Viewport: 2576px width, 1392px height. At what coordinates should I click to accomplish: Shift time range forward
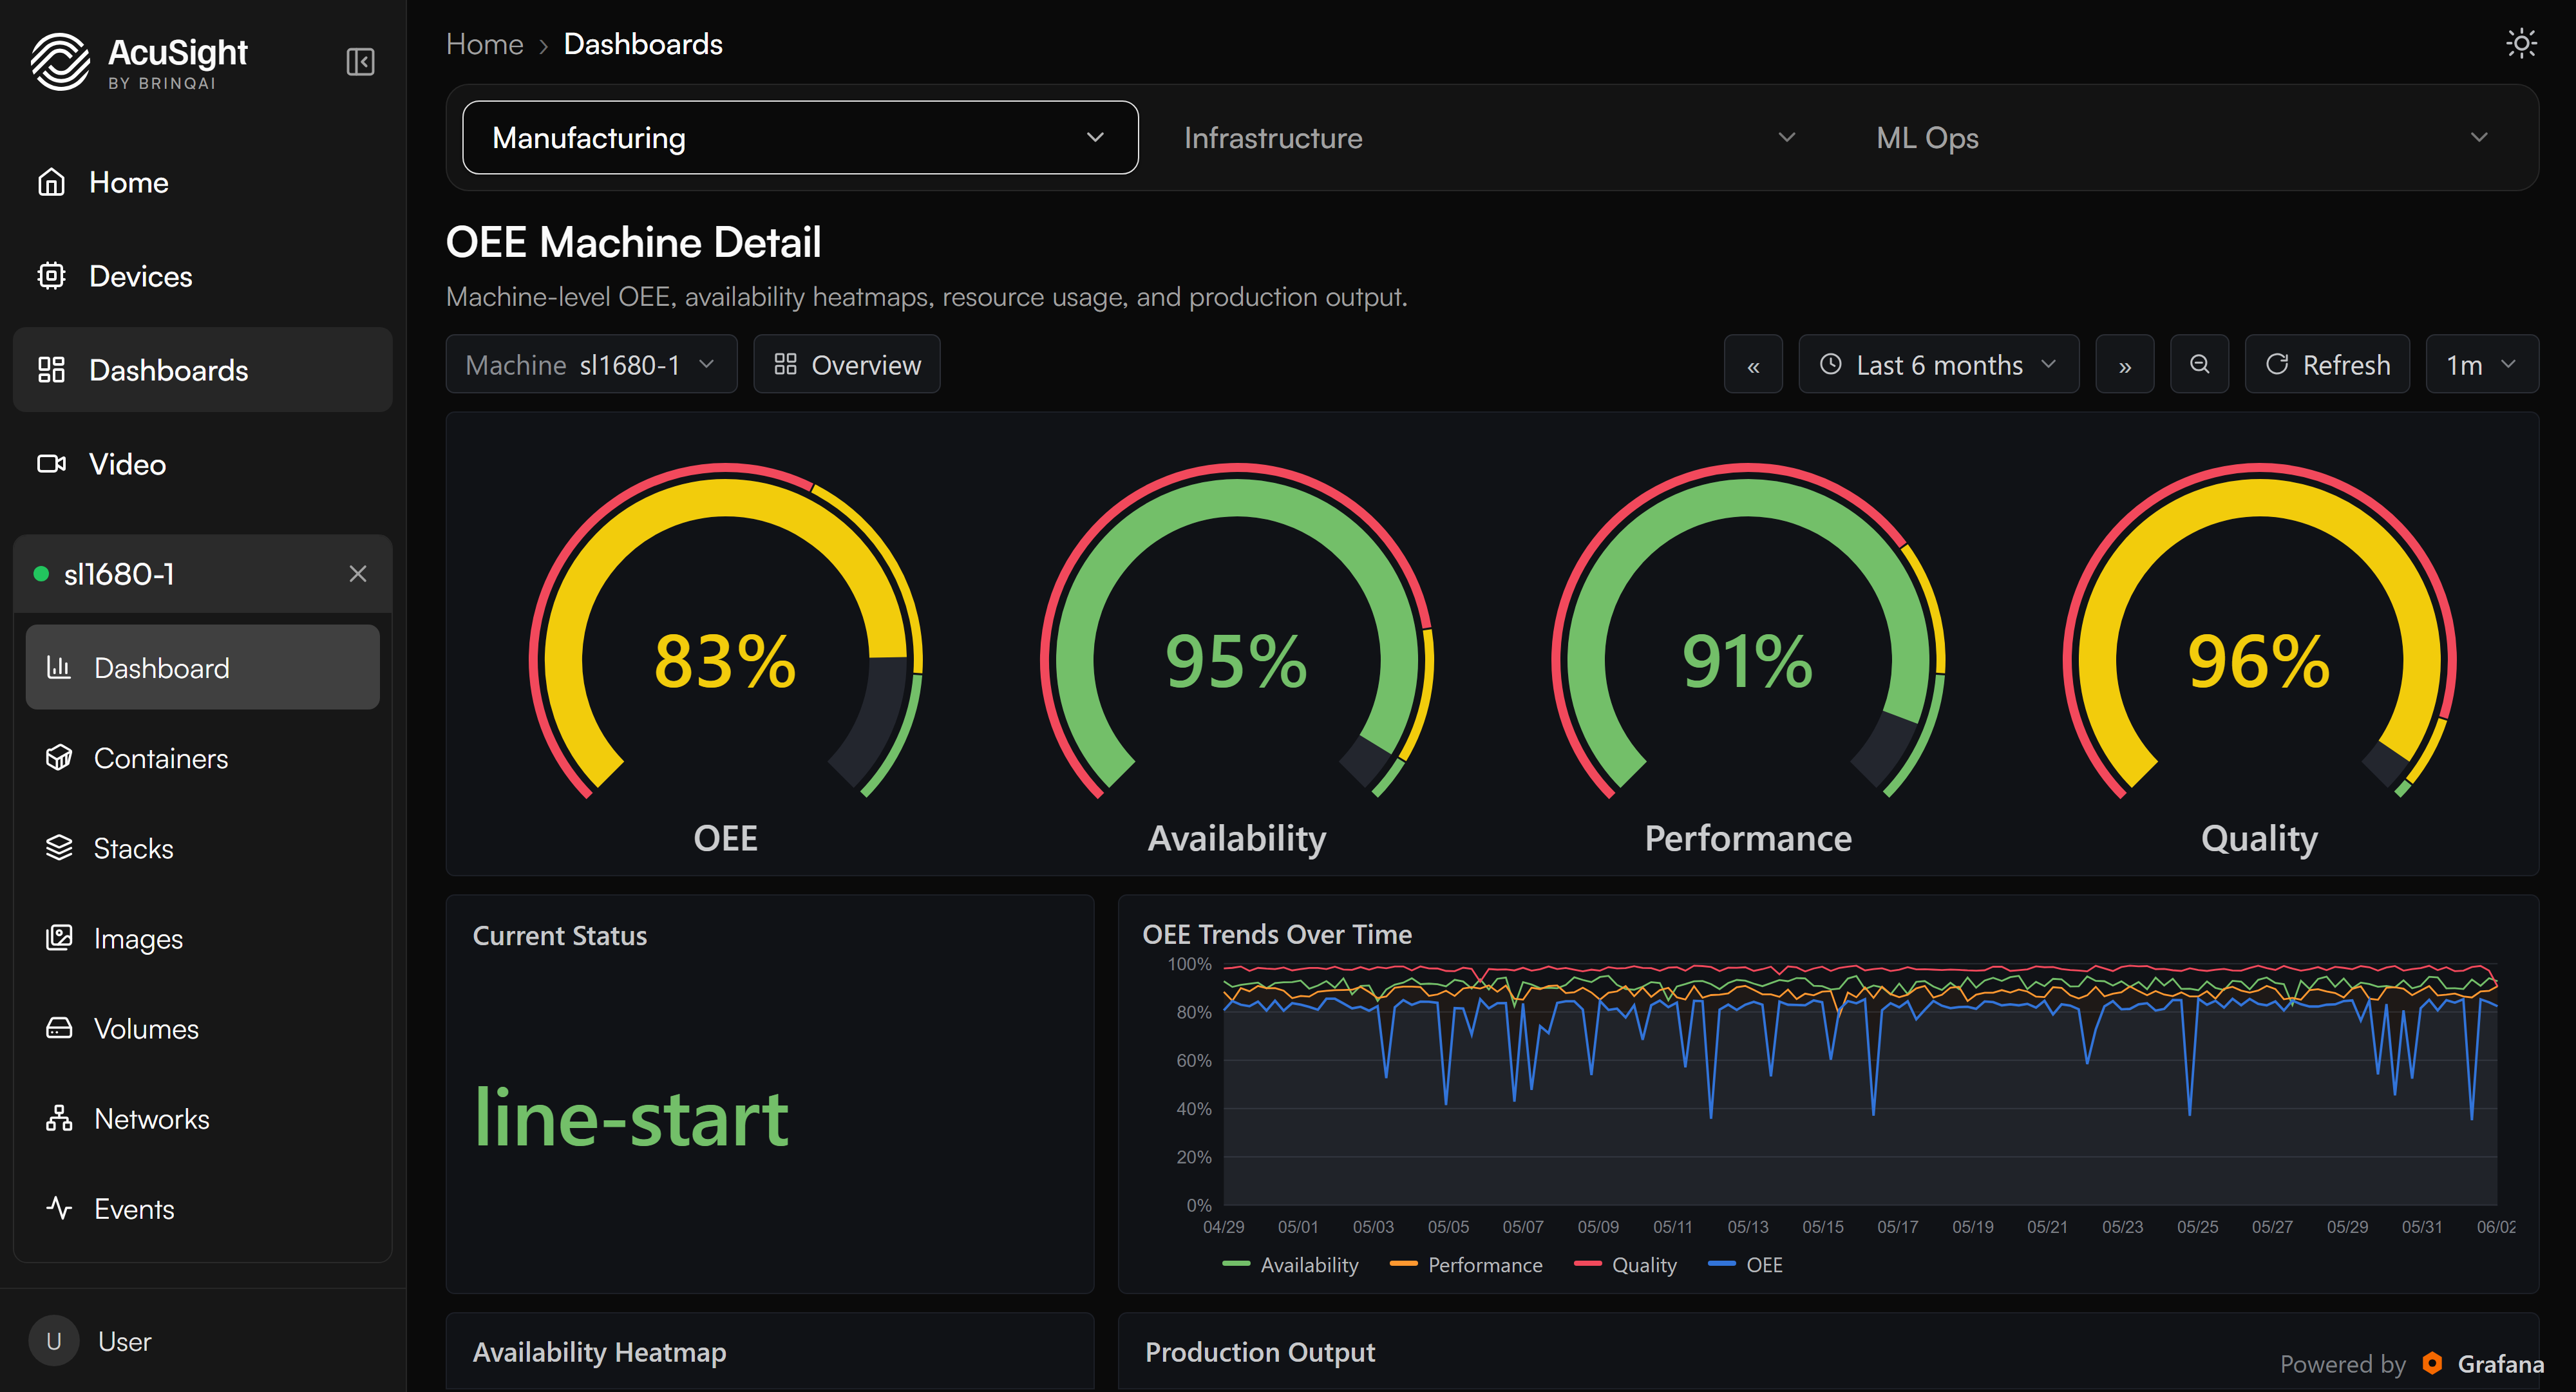pos(2125,365)
